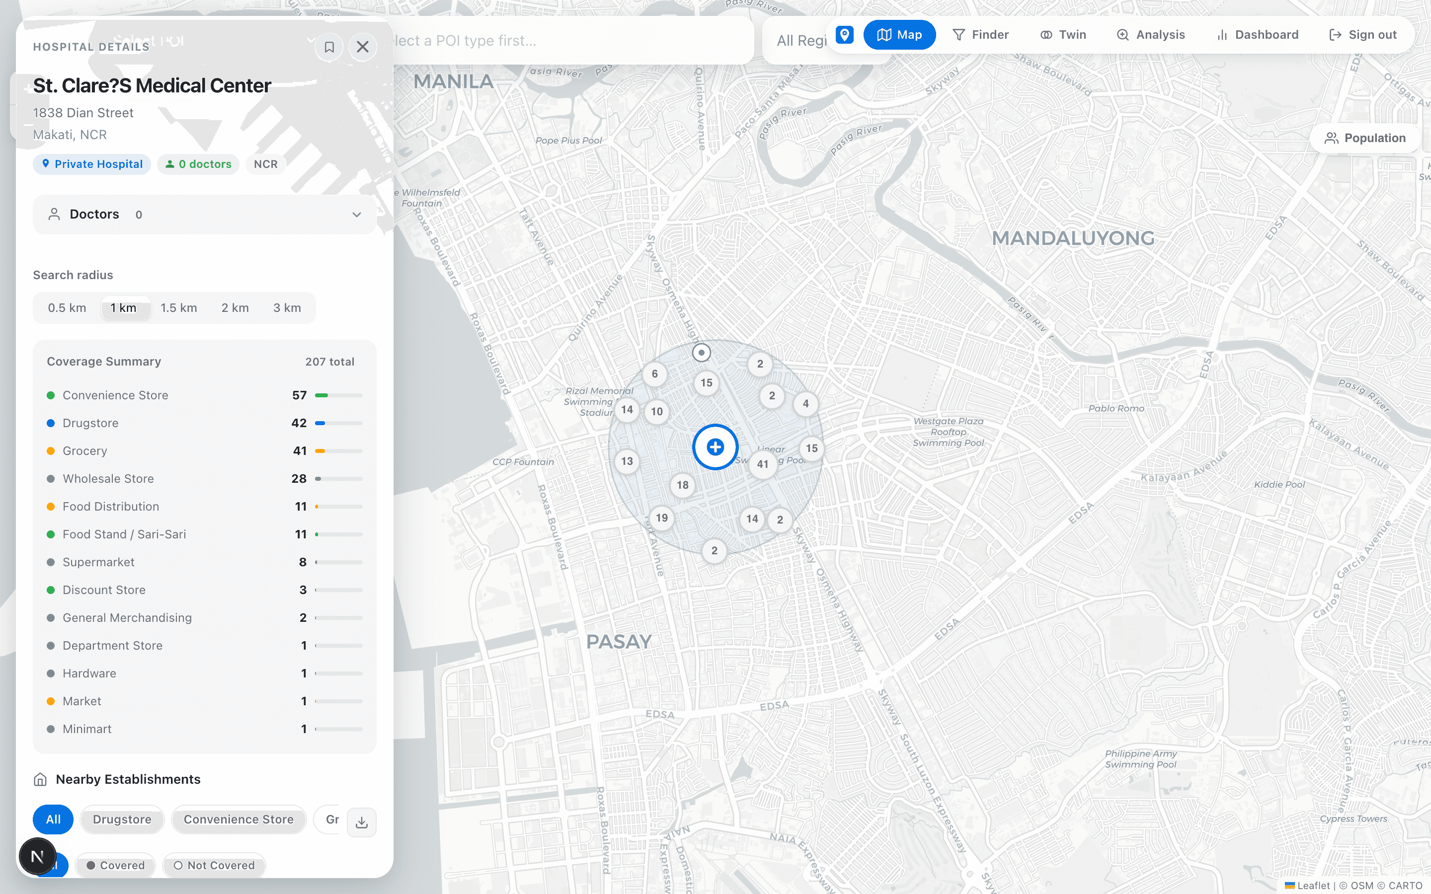Select the 3 km search radius

point(287,308)
